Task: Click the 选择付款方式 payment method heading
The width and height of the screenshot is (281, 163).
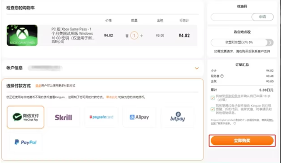Action: [x=18, y=86]
